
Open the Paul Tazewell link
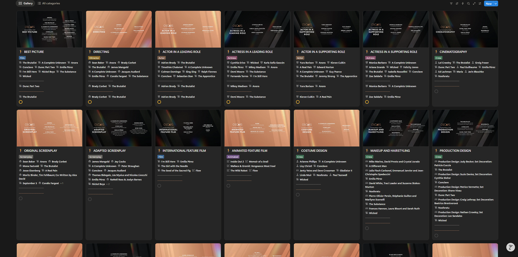click(x=340, y=175)
